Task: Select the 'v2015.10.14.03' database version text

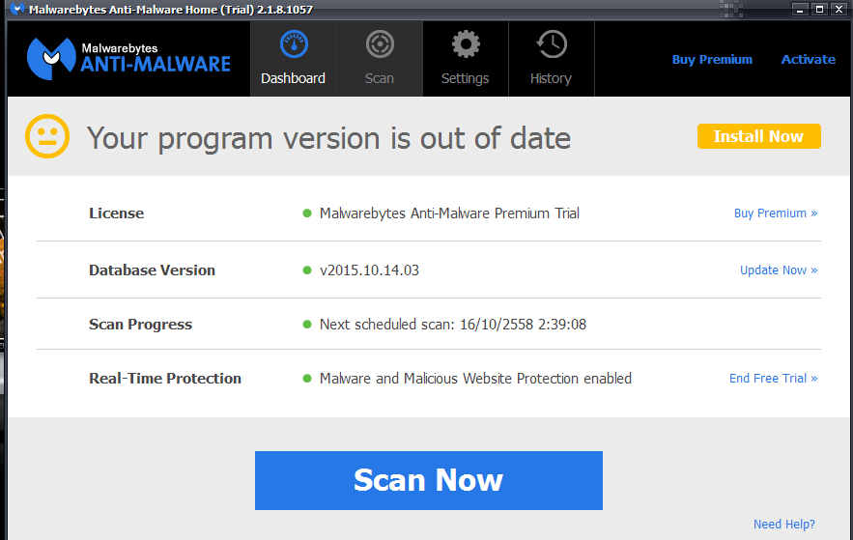Action: pos(369,270)
